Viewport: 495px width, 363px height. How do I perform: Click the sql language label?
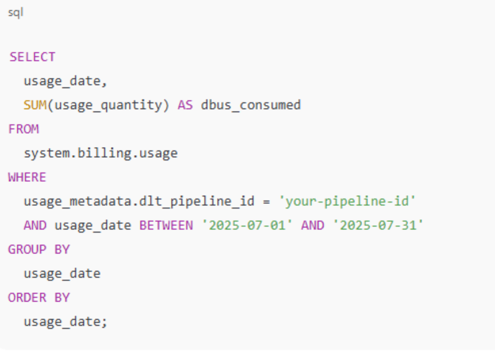coord(15,13)
